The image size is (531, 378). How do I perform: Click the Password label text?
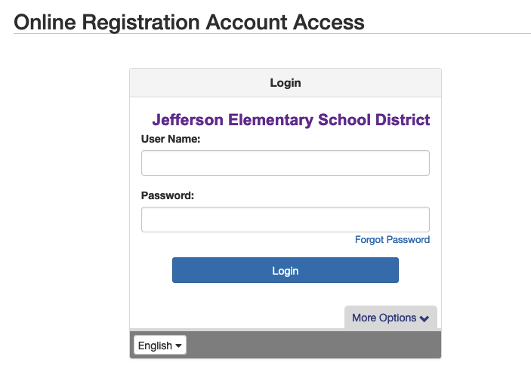(168, 195)
